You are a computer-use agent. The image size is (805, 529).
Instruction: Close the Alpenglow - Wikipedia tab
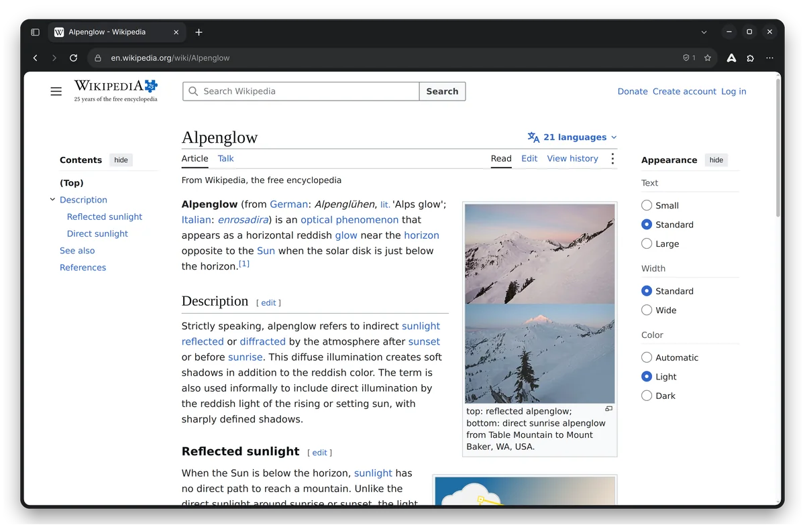[176, 32]
